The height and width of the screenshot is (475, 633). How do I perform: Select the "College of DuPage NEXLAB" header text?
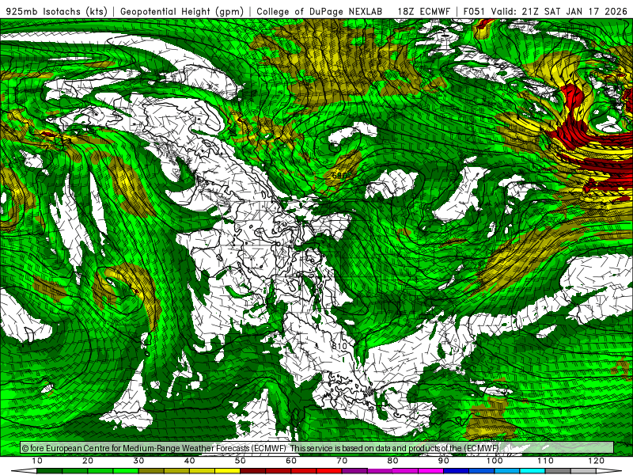tap(320, 11)
